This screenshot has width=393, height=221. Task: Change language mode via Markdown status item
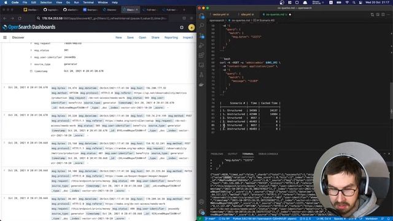tap(372, 219)
